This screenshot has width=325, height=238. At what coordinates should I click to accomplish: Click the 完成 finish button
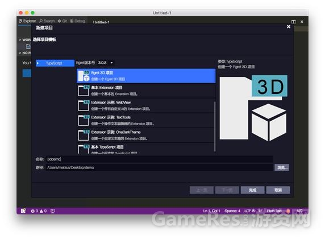(x=253, y=190)
